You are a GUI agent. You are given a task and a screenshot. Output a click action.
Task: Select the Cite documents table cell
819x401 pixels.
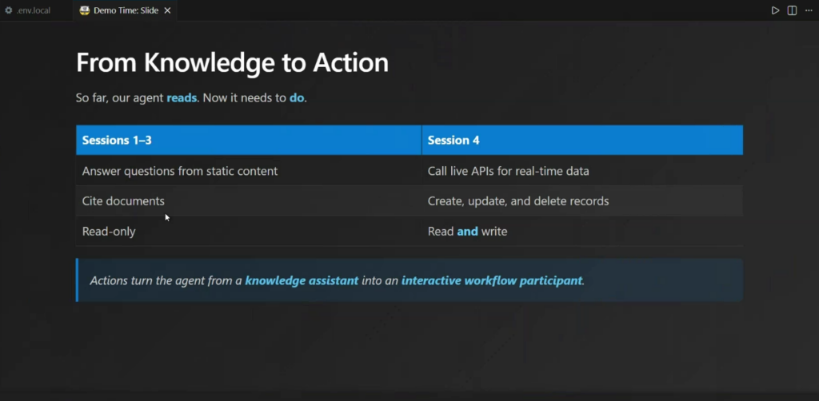[123, 201]
